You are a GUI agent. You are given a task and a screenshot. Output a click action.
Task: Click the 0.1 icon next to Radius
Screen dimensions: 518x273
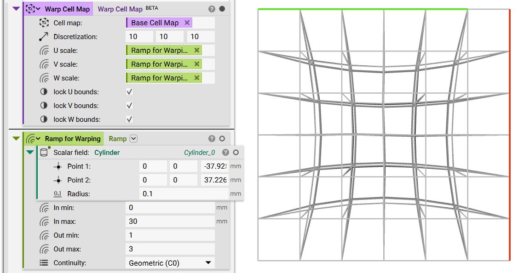(x=57, y=193)
